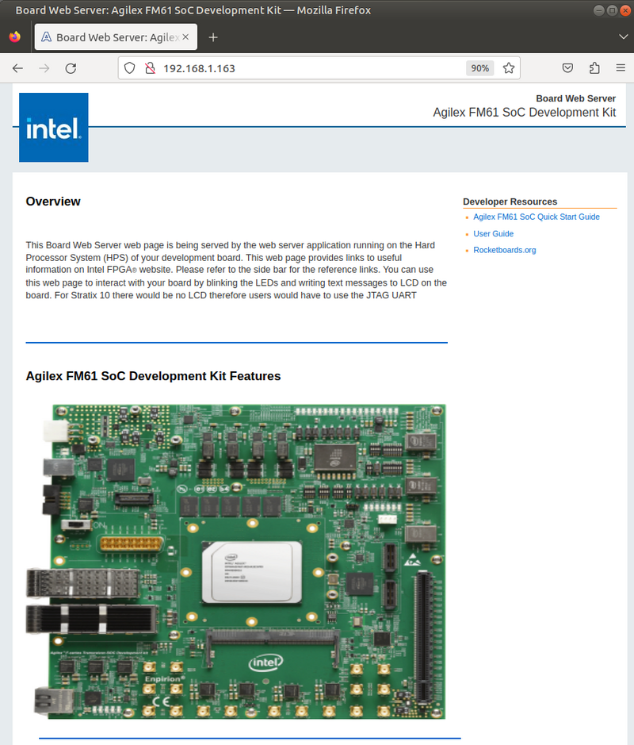
Task: Click the back navigation arrow
Action: [17, 68]
